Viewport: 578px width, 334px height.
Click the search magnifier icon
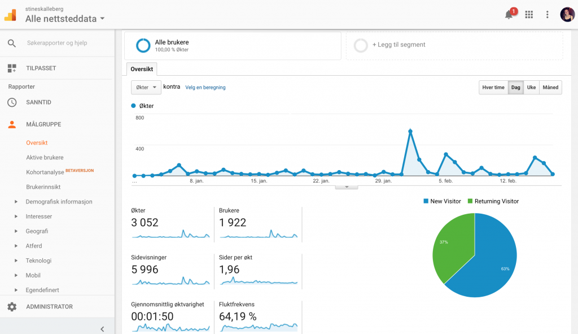(x=12, y=43)
